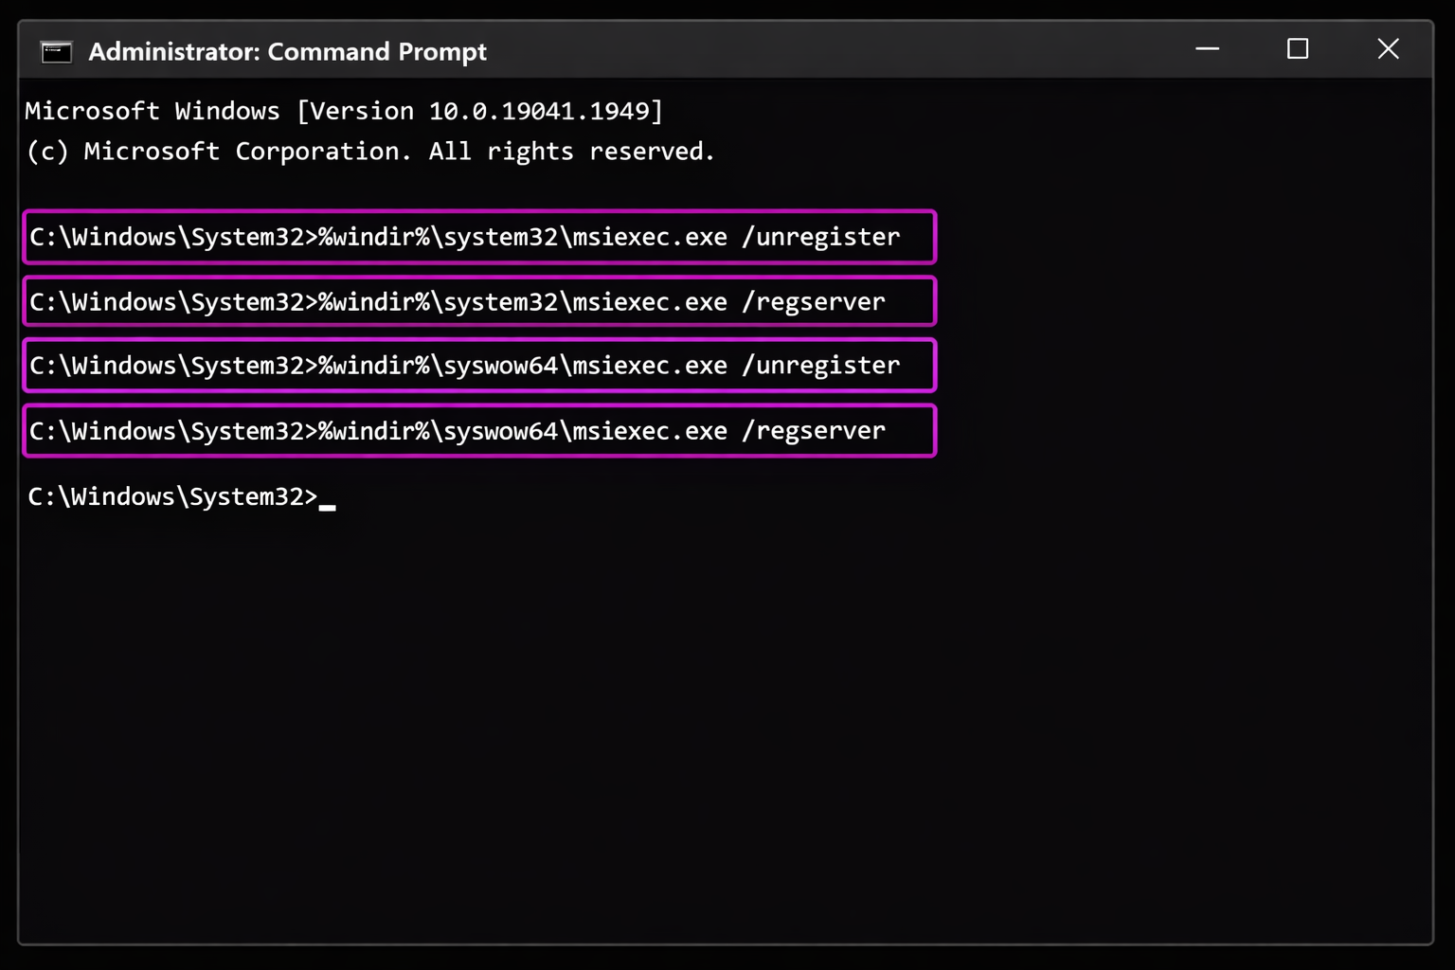Click the 'Administrator: Command Prompt' title text
1455x970 pixels.
click(x=287, y=51)
